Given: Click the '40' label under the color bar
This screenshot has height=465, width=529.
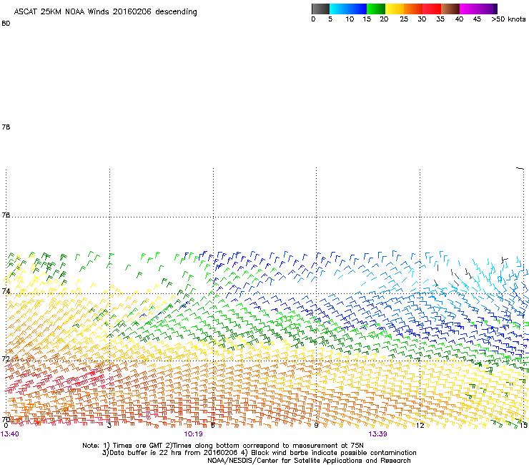Looking at the screenshot, I should tap(459, 19).
